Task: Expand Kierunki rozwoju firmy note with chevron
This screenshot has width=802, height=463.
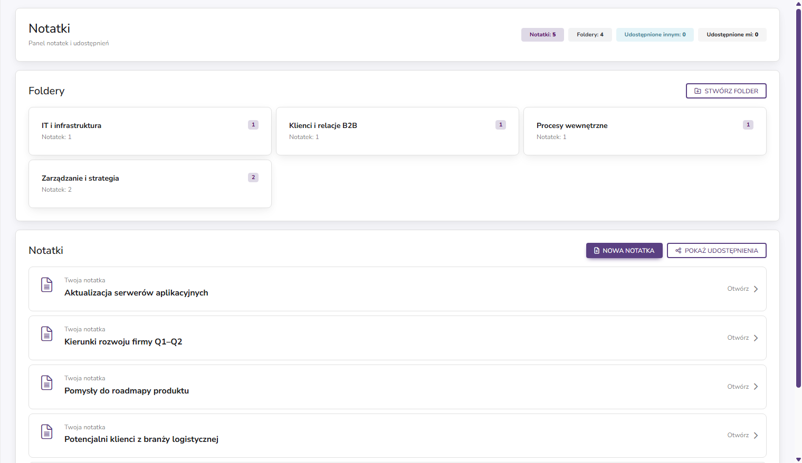Action: (x=756, y=338)
